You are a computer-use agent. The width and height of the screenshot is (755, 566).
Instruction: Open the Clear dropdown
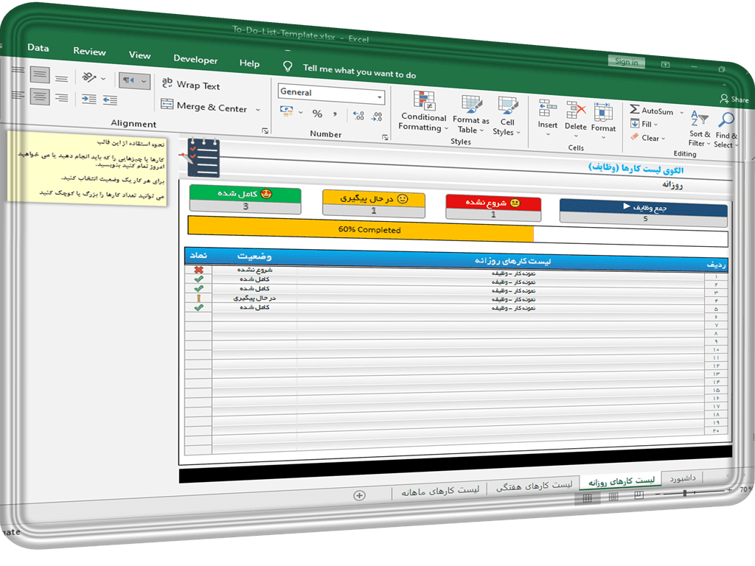pyautogui.click(x=647, y=138)
